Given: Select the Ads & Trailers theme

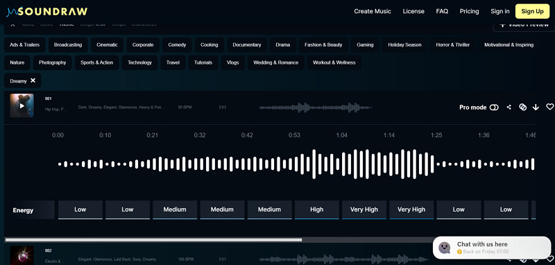Looking at the screenshot, I should point(25,45).
